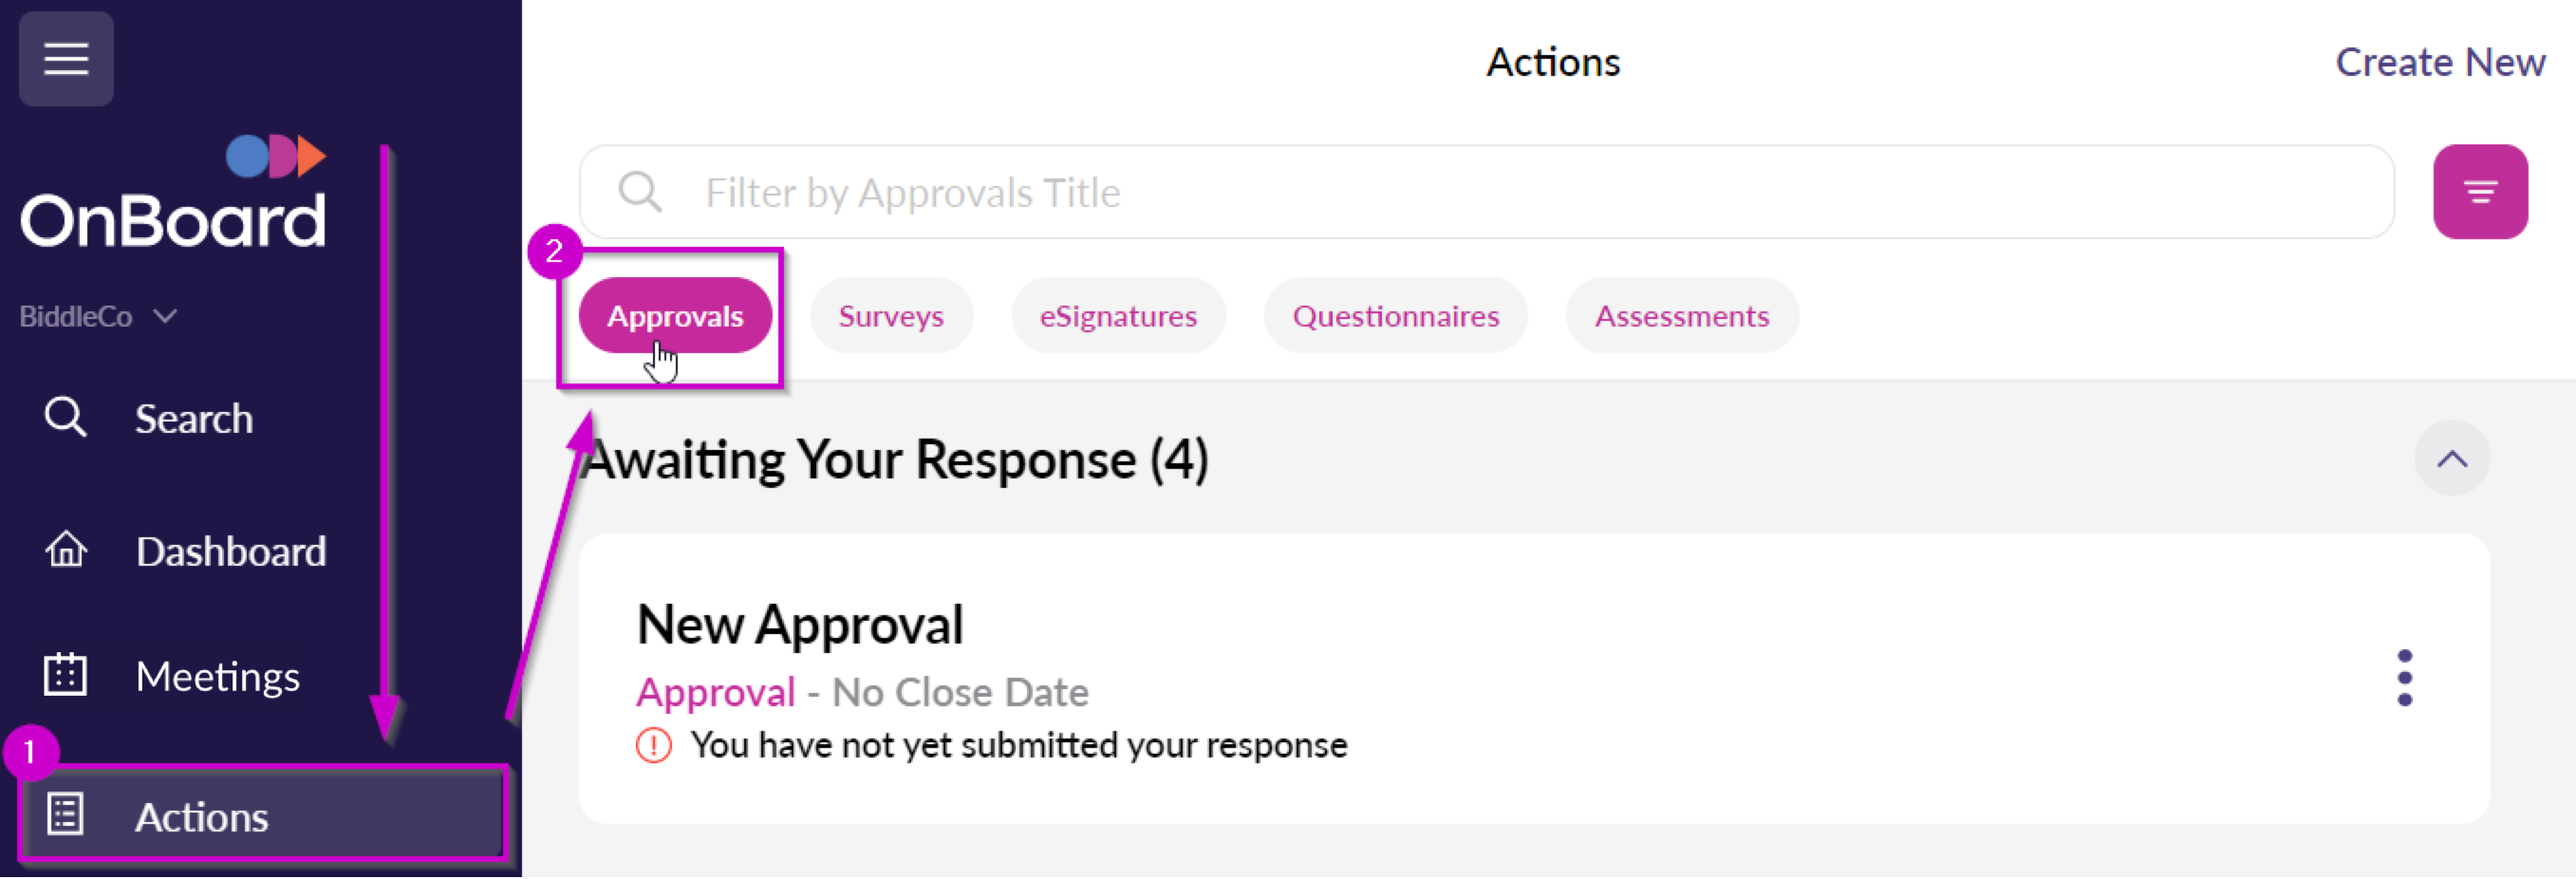Collapse the Awaiting Your Response section

[x=2451, y=459]
